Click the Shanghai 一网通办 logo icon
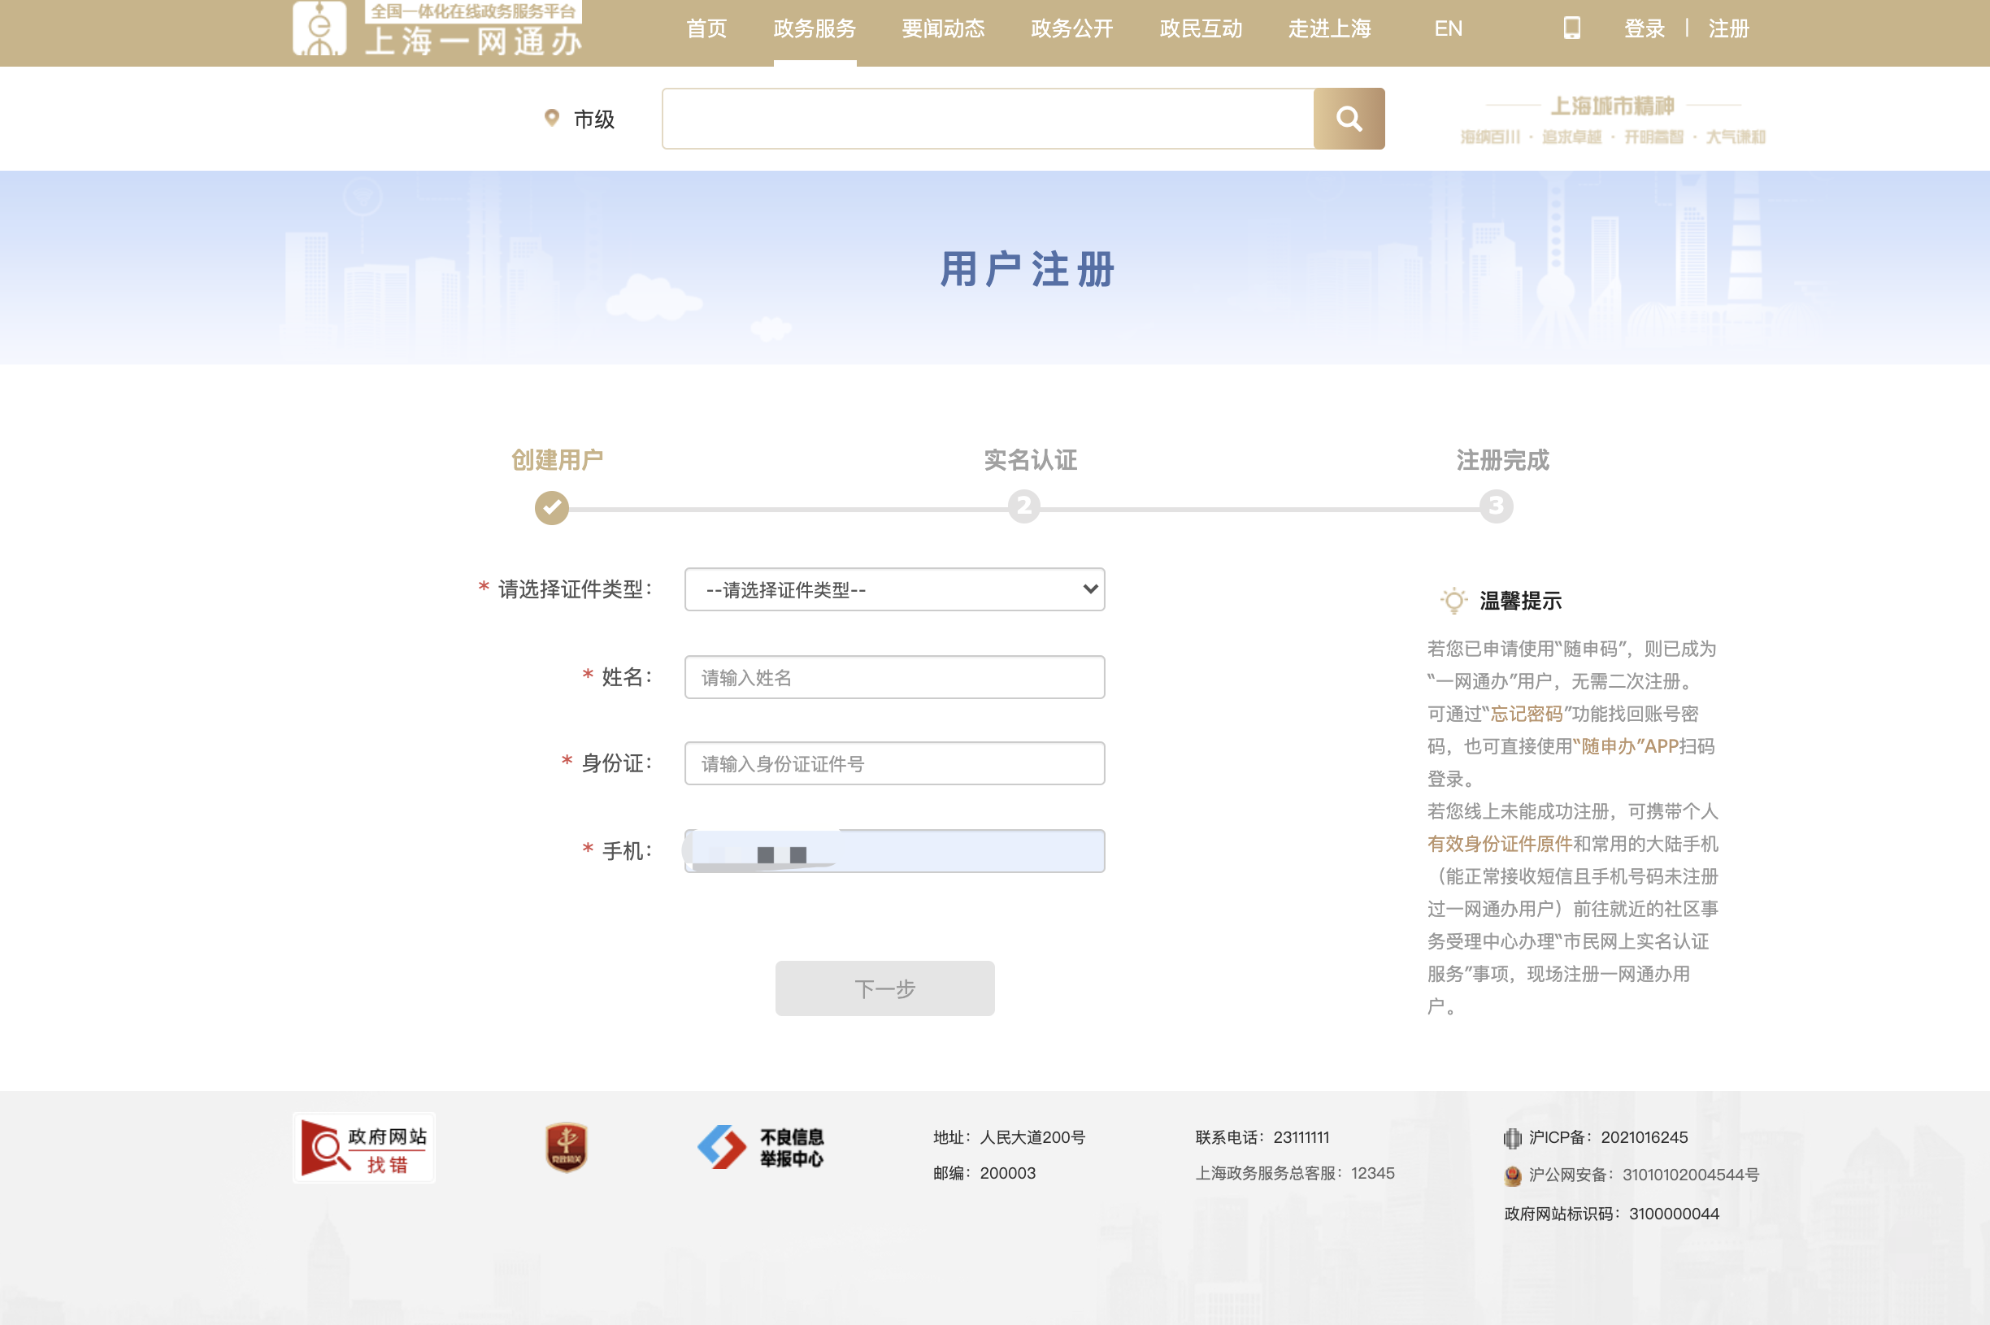The height and width of the screenshot is (1325, 1990). pos(319,28)
